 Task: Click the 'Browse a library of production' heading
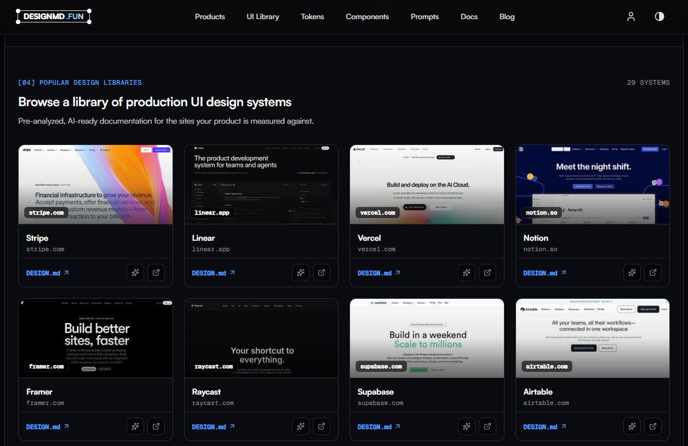coord(155,102)
